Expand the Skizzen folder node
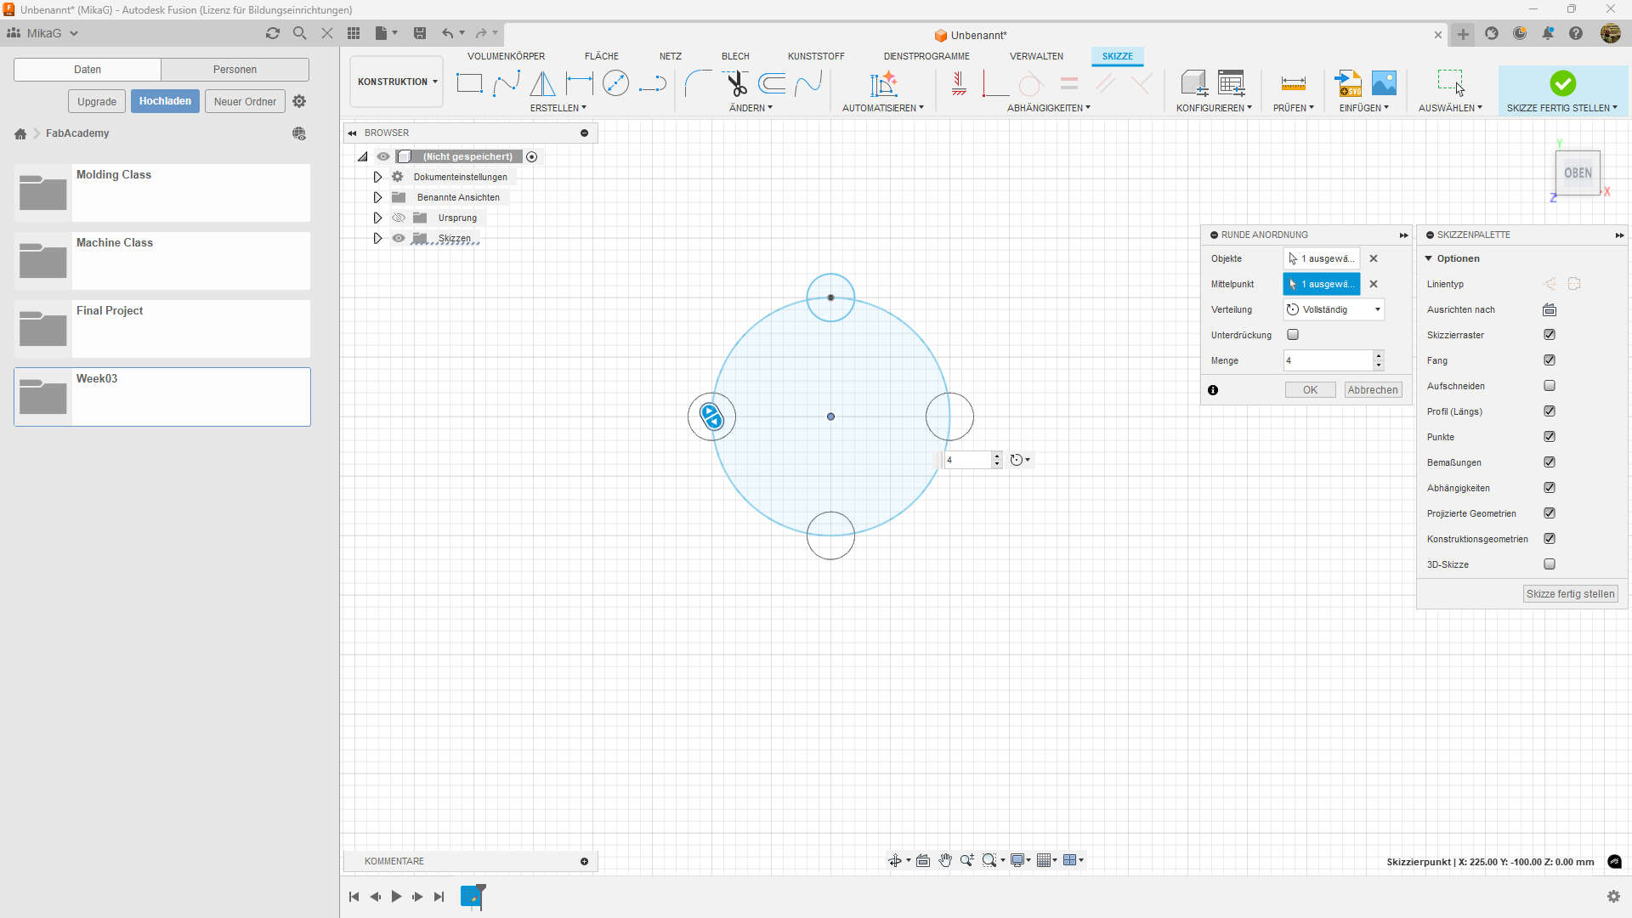1632x918 pixels. pyautogui.click(x=377, y=239)
